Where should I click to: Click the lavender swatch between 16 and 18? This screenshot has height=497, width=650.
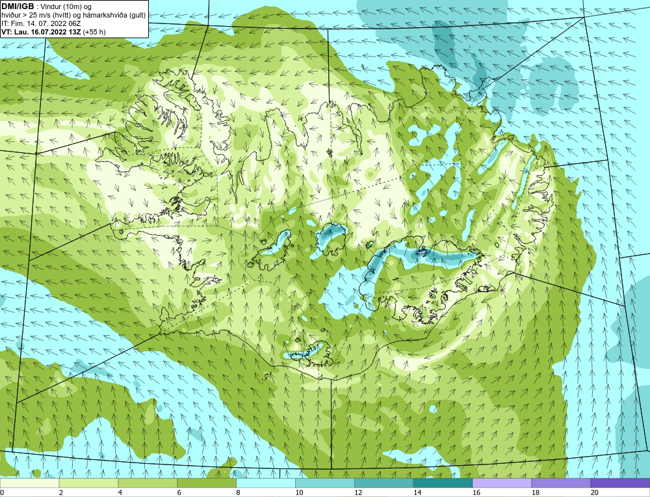click(x=502, y=483)
